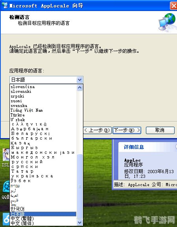The height and width of the screenshot is (227, 177).
Task: Select Tiếng Việt Nam from the list
Action: (x=43, y=110)
